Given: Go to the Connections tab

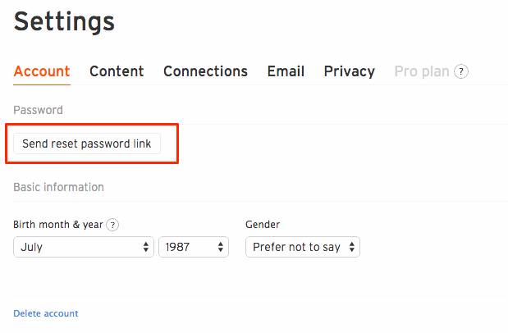Looking at the screenshot, I should [205, 71].
